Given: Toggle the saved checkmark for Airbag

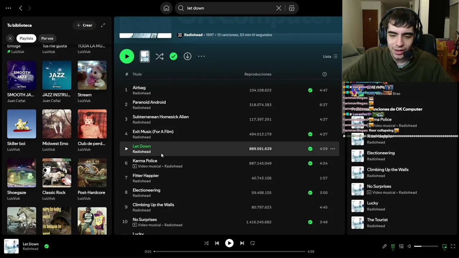Looking at the screenshot, I should click(310, 90).
